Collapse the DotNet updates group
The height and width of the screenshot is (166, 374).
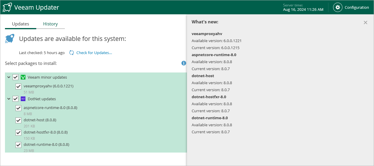coord(9,99)
